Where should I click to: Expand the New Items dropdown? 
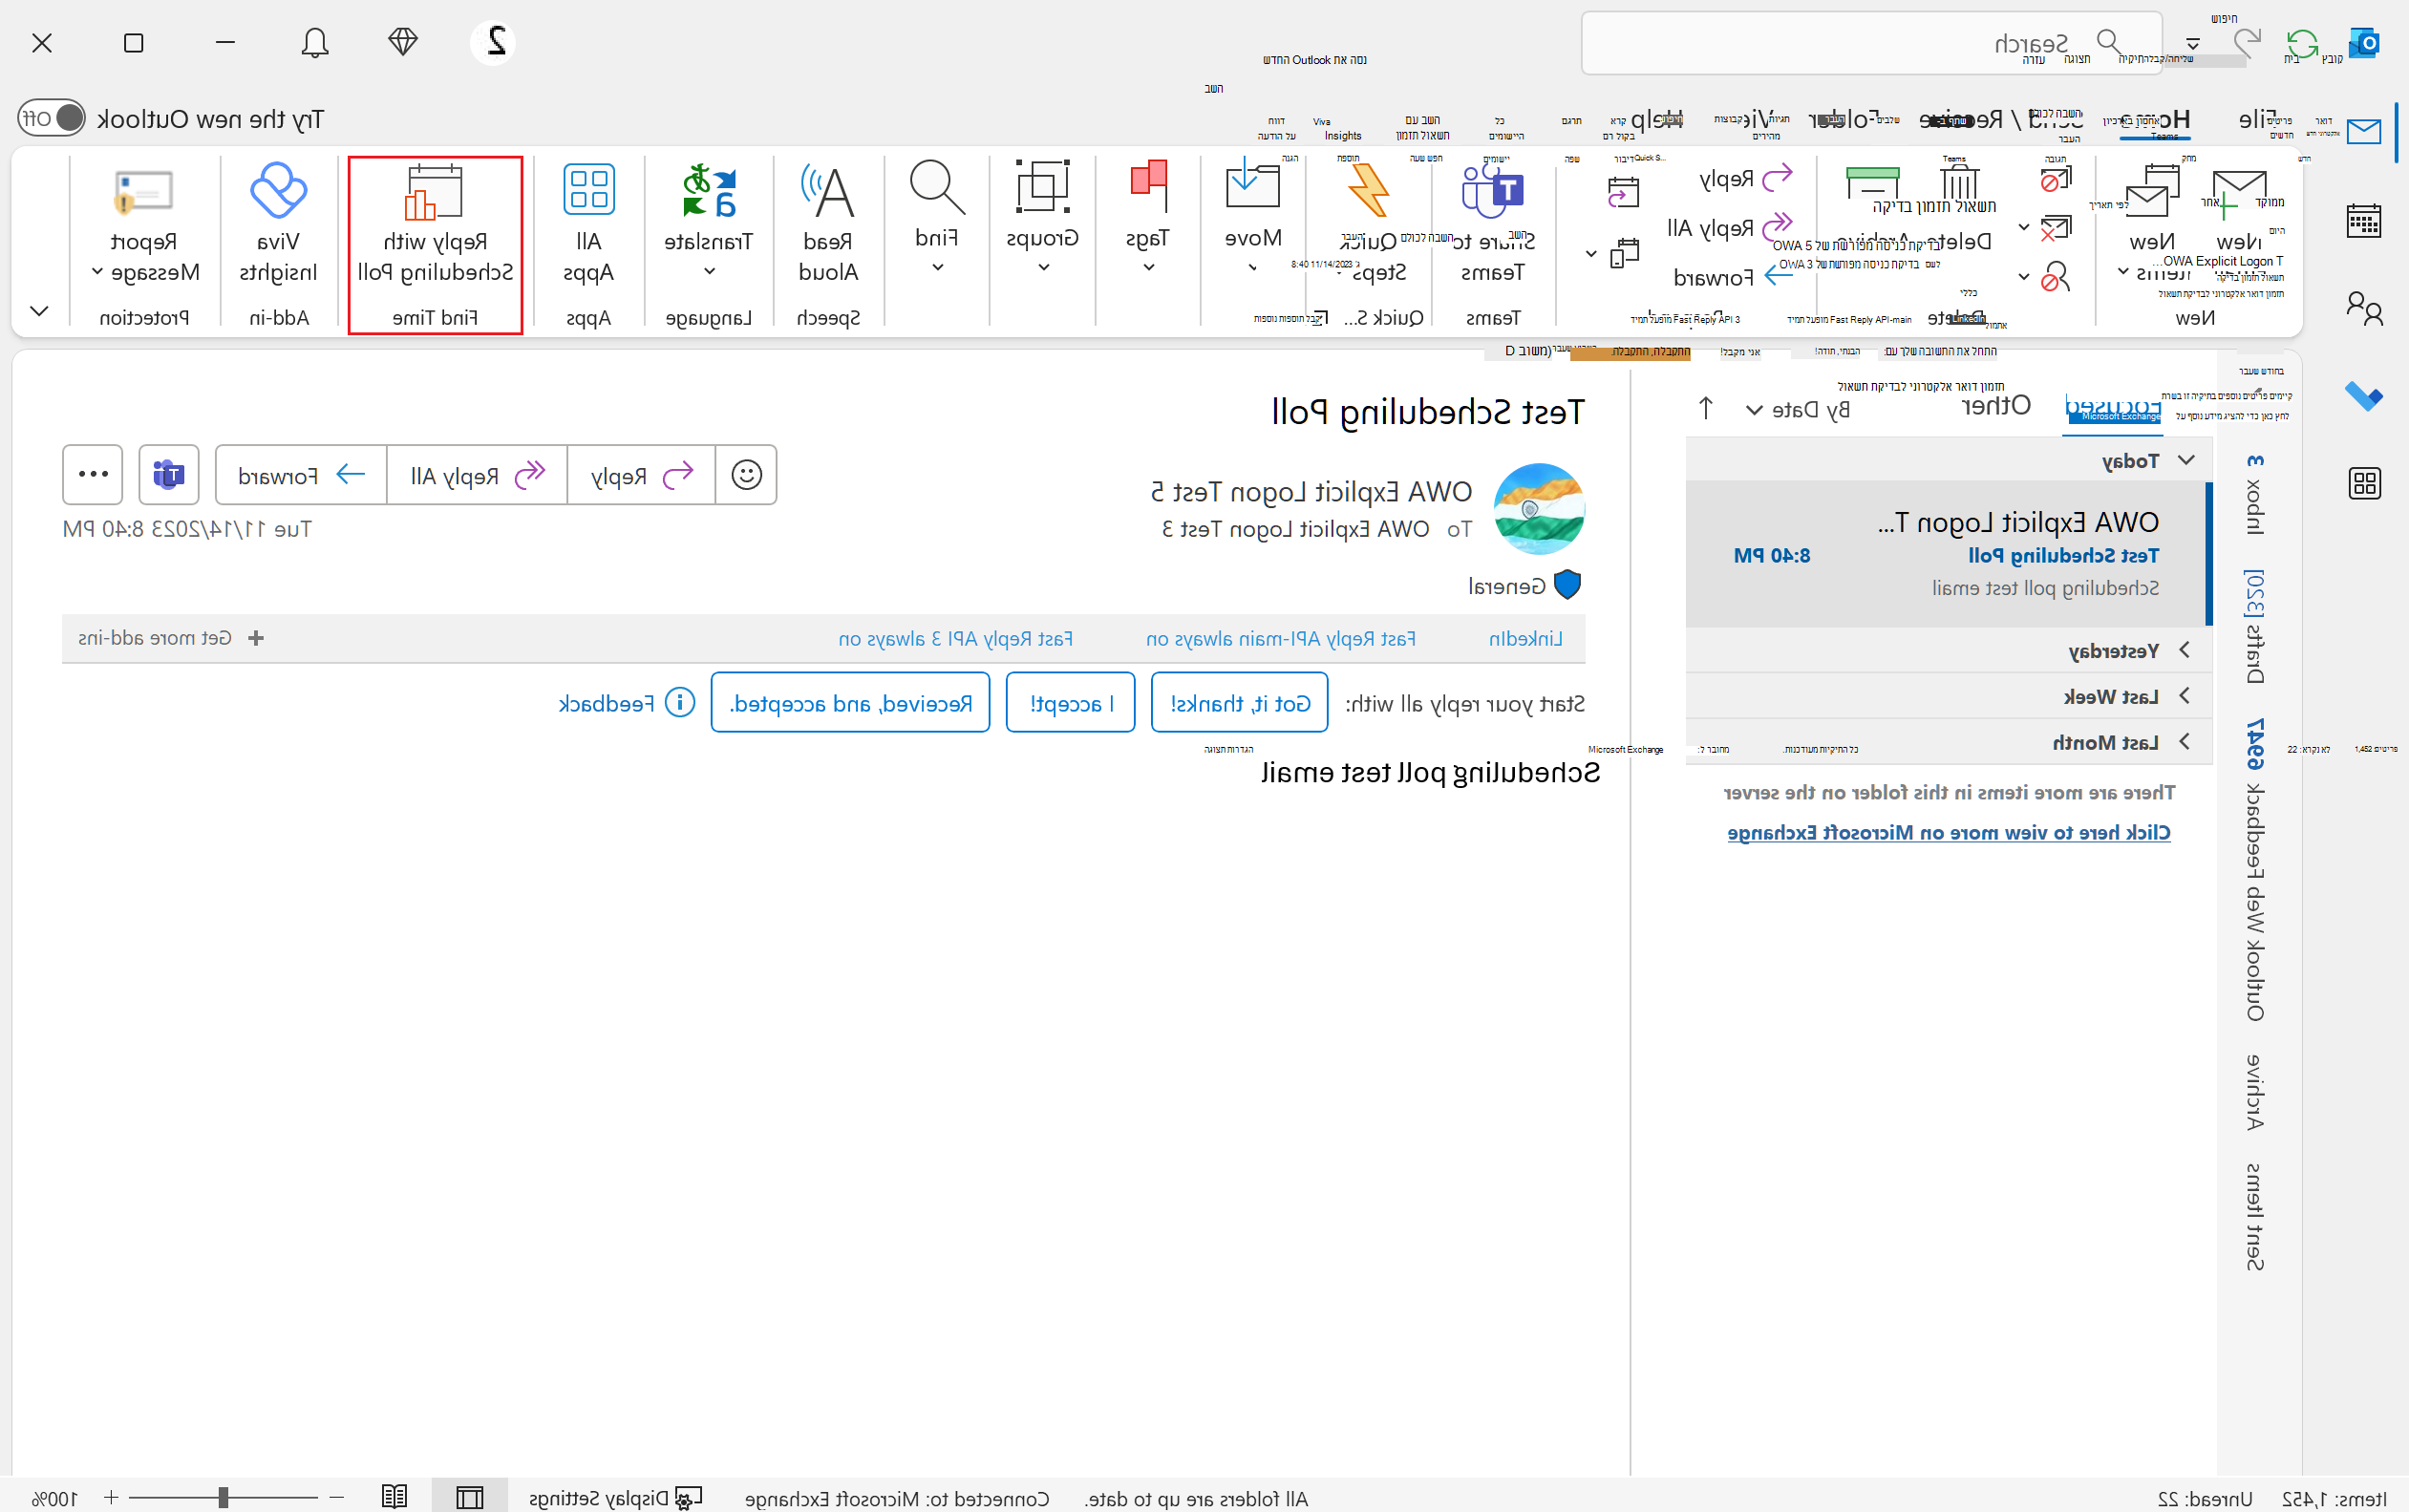coord(2153,222)
